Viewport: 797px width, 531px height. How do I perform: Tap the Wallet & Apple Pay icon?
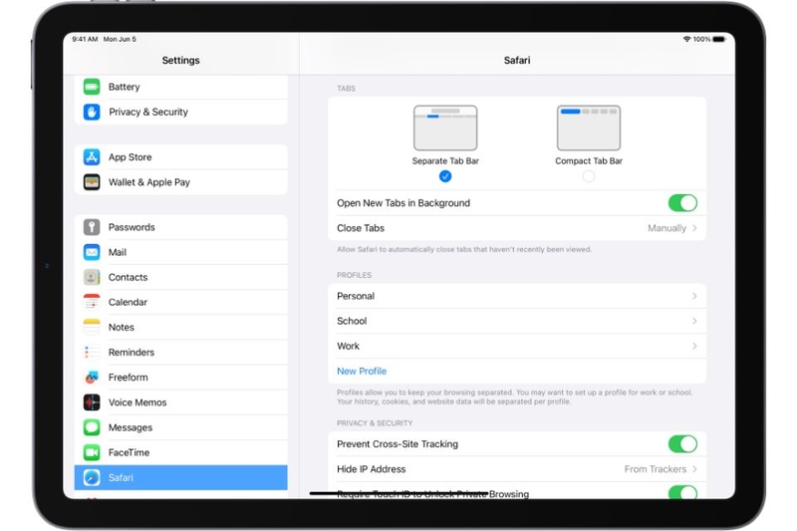coord(92,182)
